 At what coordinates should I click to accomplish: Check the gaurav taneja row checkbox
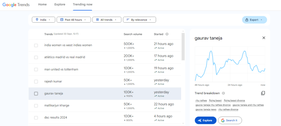coord(36,94)
